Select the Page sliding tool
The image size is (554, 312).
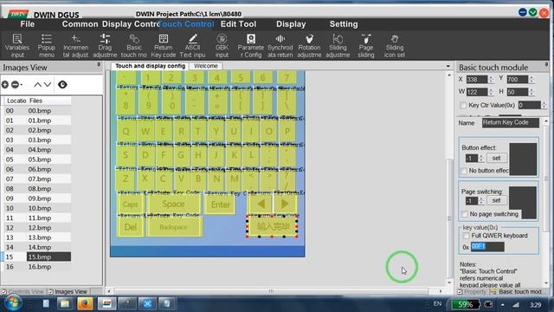[365, 46]
